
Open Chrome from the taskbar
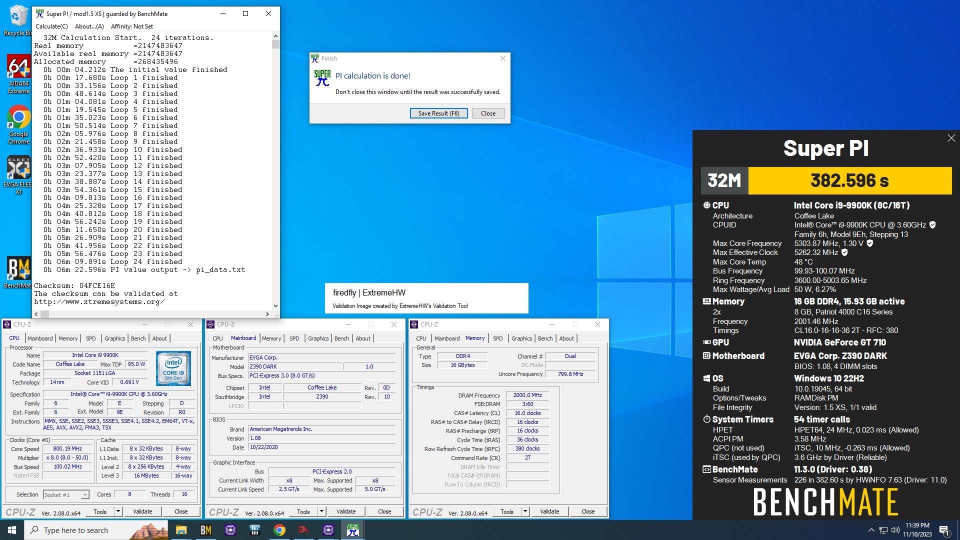[279, 530]
